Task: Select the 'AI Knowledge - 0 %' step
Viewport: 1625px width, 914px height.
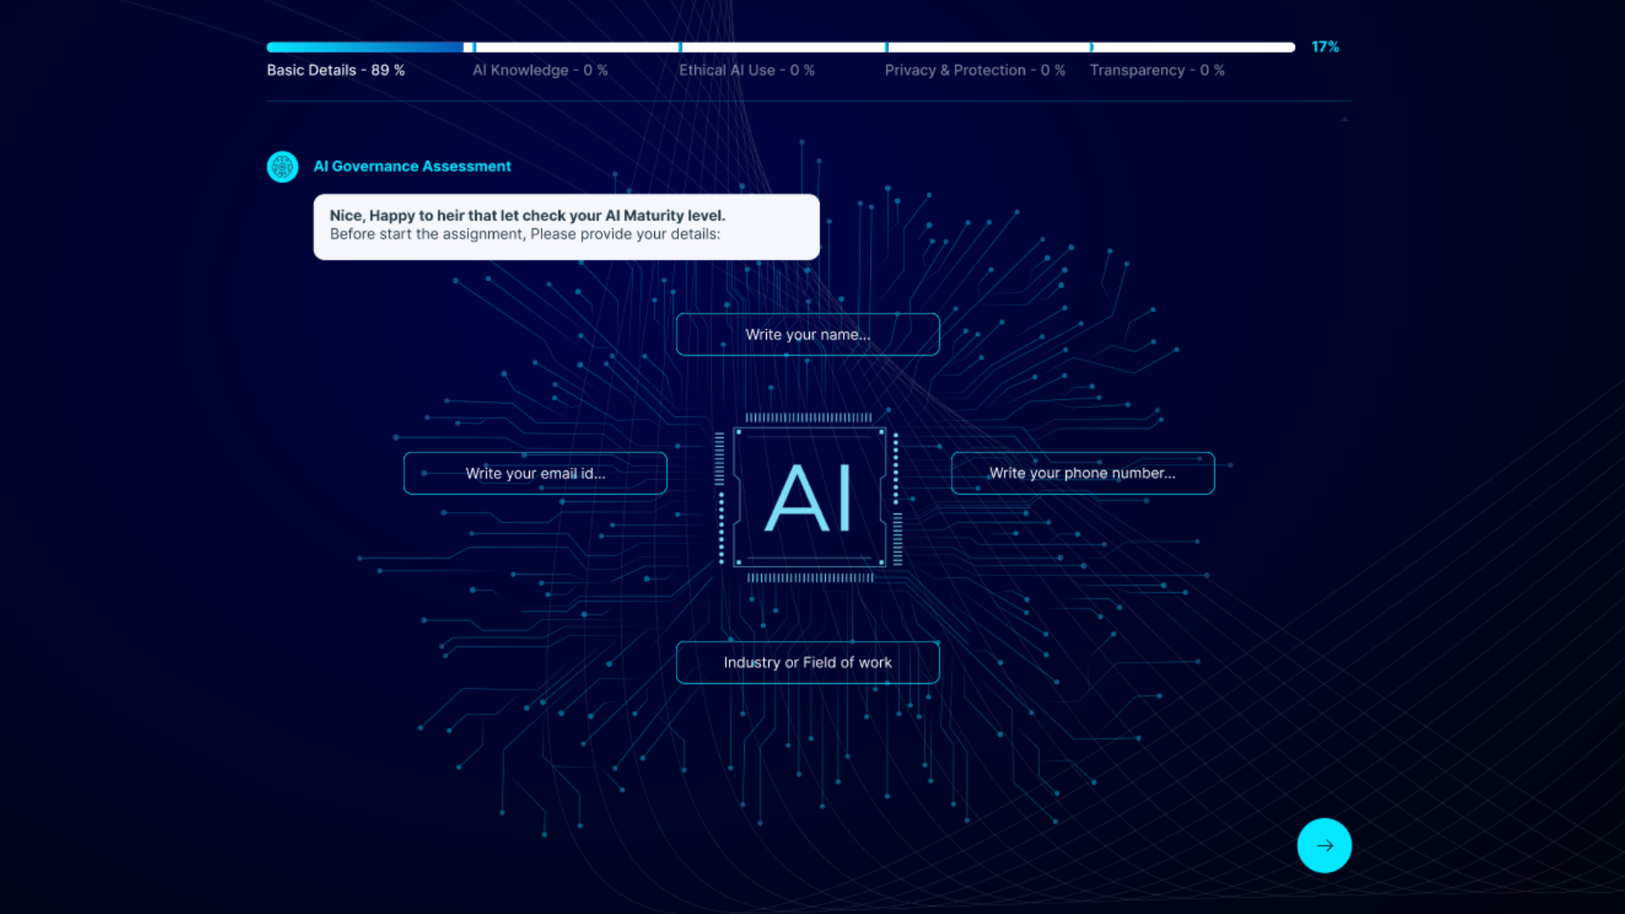Action: pos(540,70)
